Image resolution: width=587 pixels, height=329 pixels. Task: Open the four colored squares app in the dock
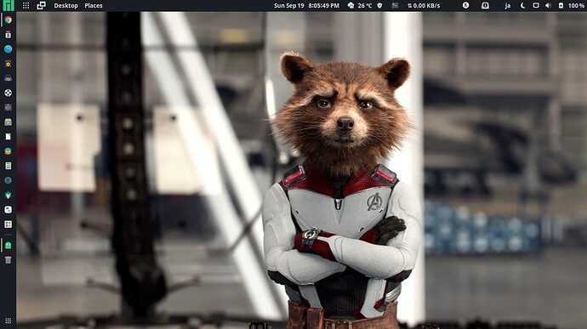tap(8, 224)
